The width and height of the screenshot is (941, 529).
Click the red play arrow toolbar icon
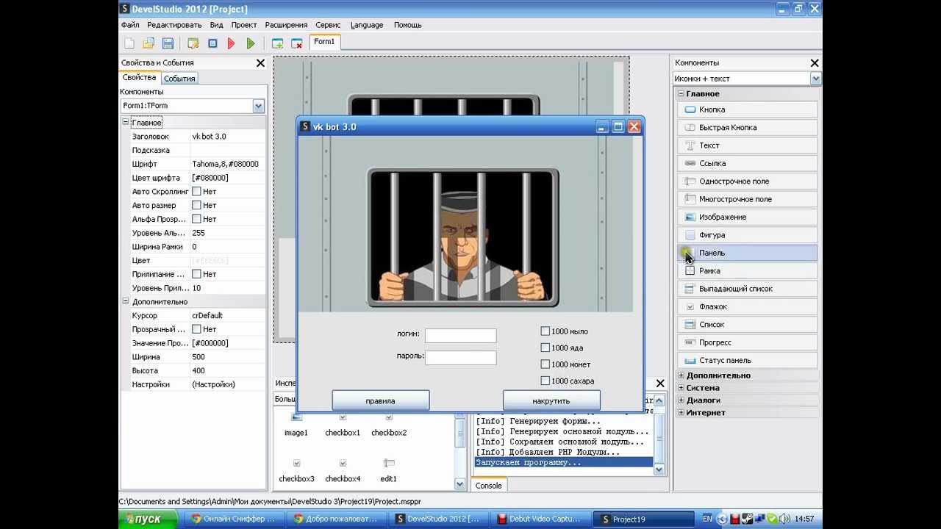click(231, 43)
